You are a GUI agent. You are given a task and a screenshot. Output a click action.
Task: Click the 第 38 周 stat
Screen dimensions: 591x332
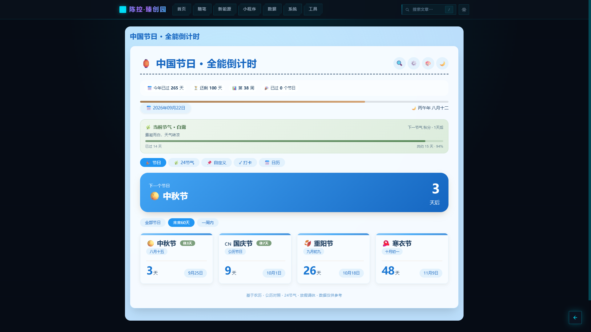pos(243,88)
